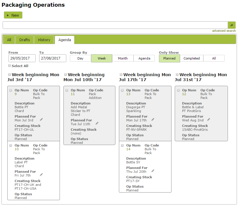
Task: Switch to the All tab
Action: [x=9, y=40]
